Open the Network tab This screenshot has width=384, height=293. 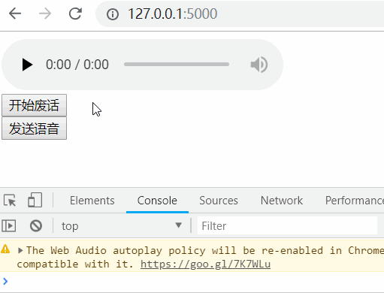(x=282, y=201)
